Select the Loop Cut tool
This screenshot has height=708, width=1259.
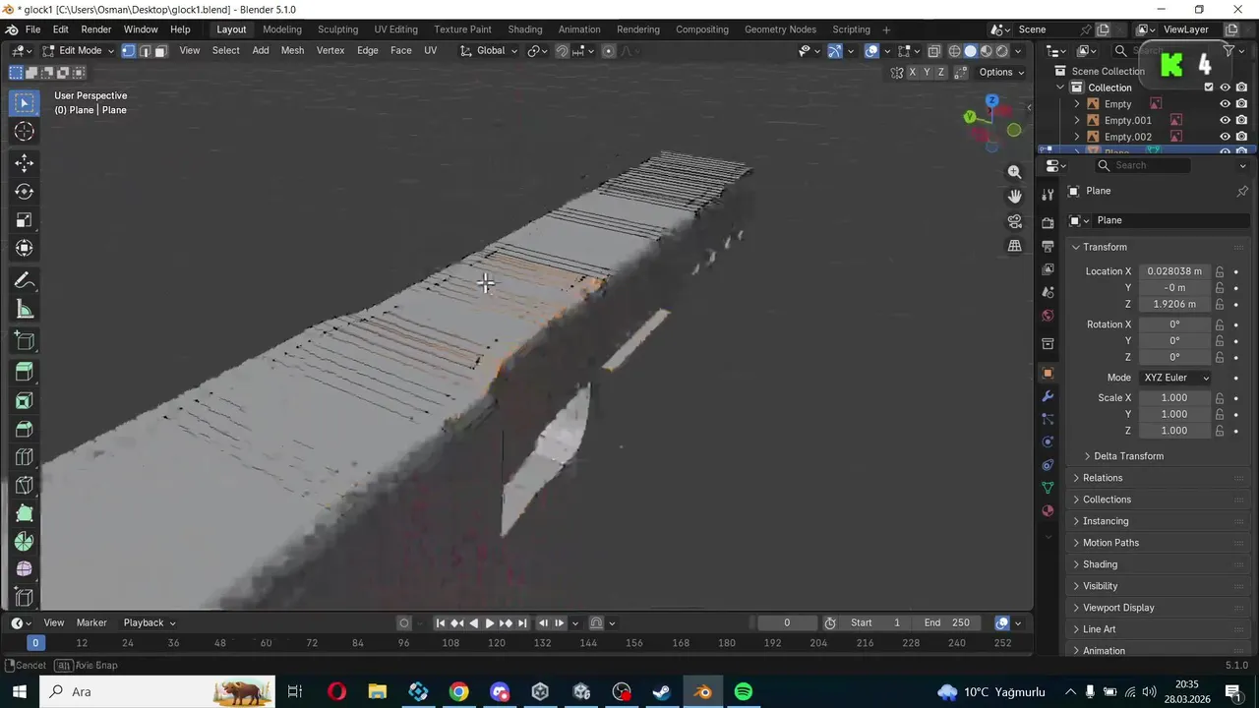tap(25, 457)
